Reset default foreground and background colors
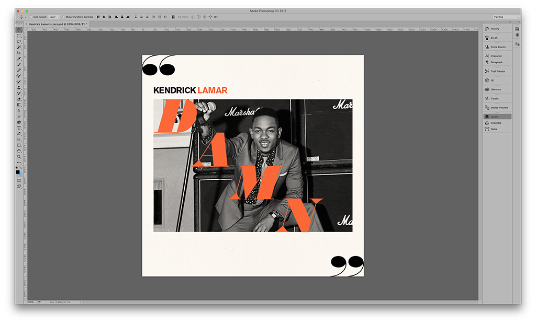The width and height of the screenshot is (536, 324). point(17,168)
